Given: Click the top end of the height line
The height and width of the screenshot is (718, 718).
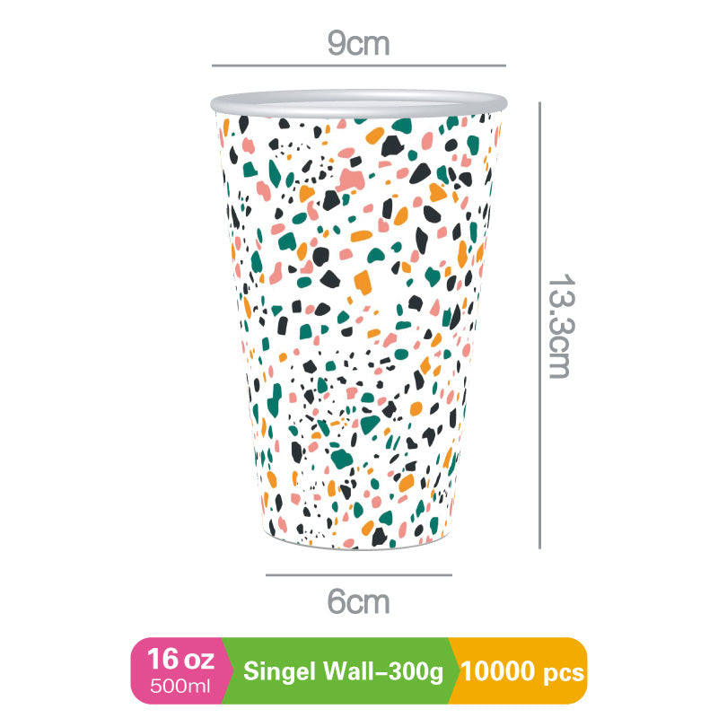Looking at the screenshot, I should (x=539, y=101).
